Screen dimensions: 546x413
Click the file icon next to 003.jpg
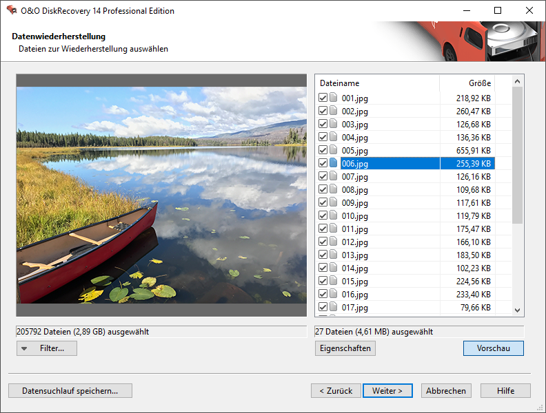[x=334, y=125]
